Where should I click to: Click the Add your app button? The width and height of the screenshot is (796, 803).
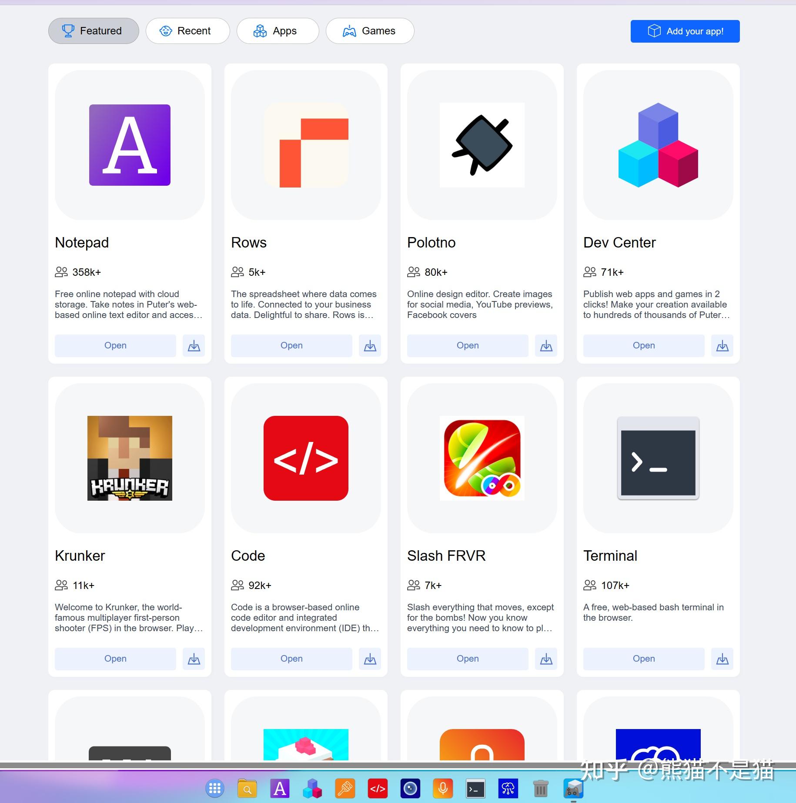tap(685, 31)
